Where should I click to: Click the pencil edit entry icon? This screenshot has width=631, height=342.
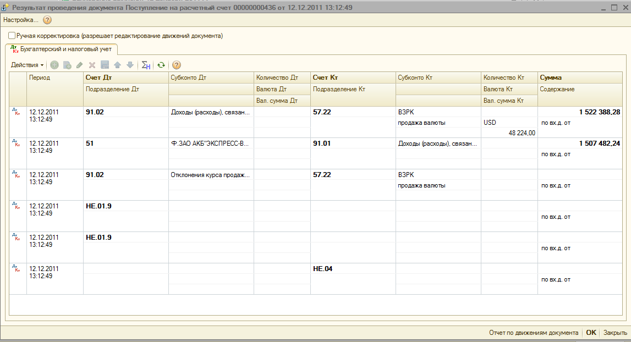(80, 65)
